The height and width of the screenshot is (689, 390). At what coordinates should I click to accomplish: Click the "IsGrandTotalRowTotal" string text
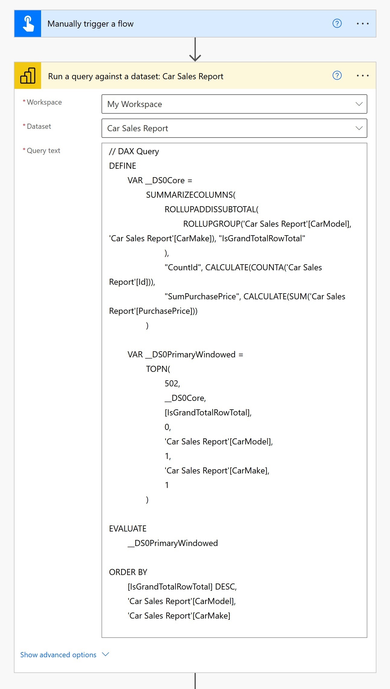(262, 238)
